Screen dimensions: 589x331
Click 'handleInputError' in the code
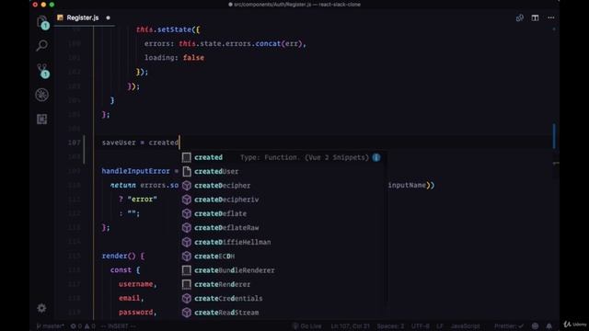(x=135, y=171)
